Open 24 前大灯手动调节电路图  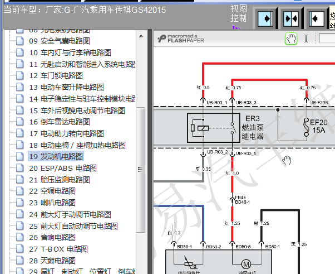coord(70,214)
